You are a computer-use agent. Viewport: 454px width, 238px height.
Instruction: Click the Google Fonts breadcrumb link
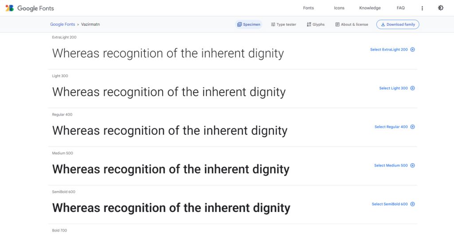63,24
